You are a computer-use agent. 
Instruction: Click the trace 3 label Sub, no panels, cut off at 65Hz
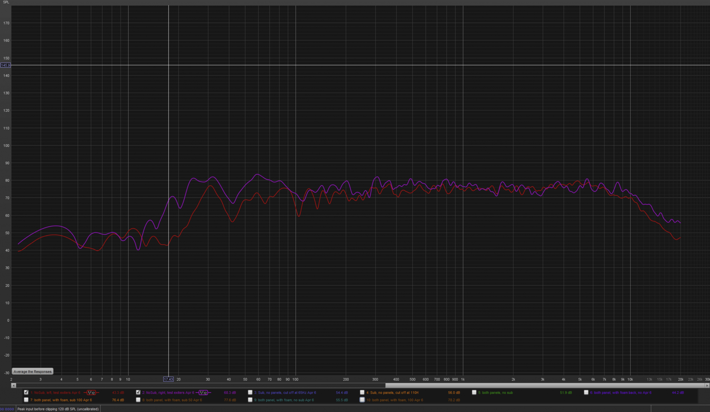click(285, 393)
